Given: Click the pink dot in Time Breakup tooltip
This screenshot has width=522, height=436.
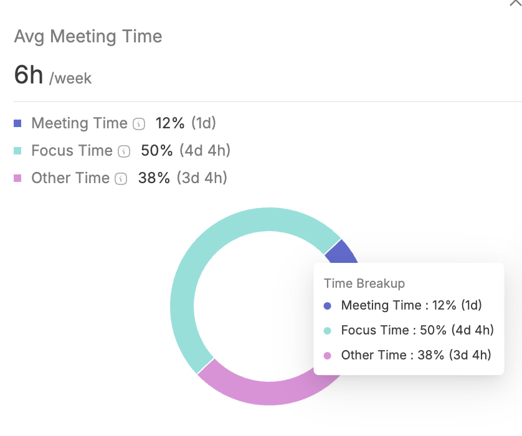Looking at the screenshot, I should click(x=328, y=356).
